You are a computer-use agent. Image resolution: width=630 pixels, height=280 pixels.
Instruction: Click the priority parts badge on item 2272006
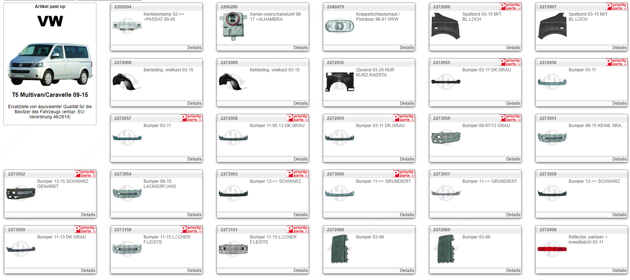[510, 7]
